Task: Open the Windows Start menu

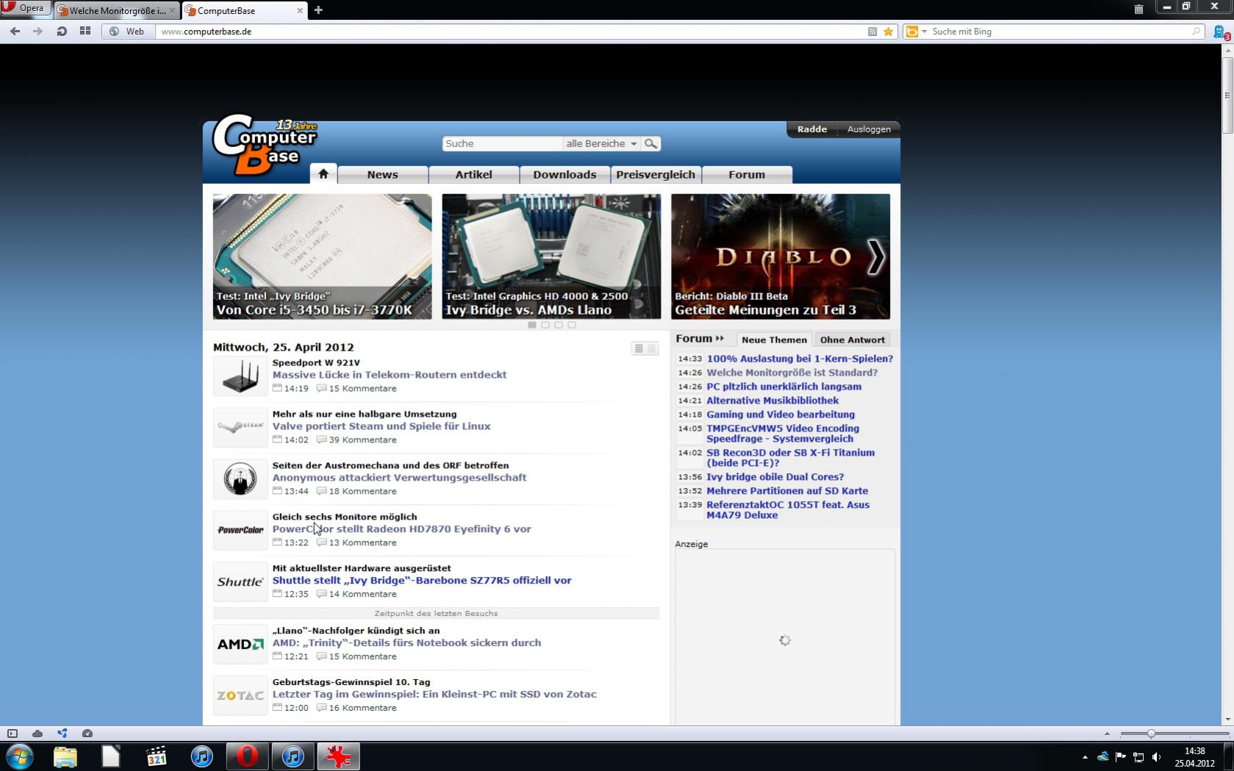Action: click(20, 756)
